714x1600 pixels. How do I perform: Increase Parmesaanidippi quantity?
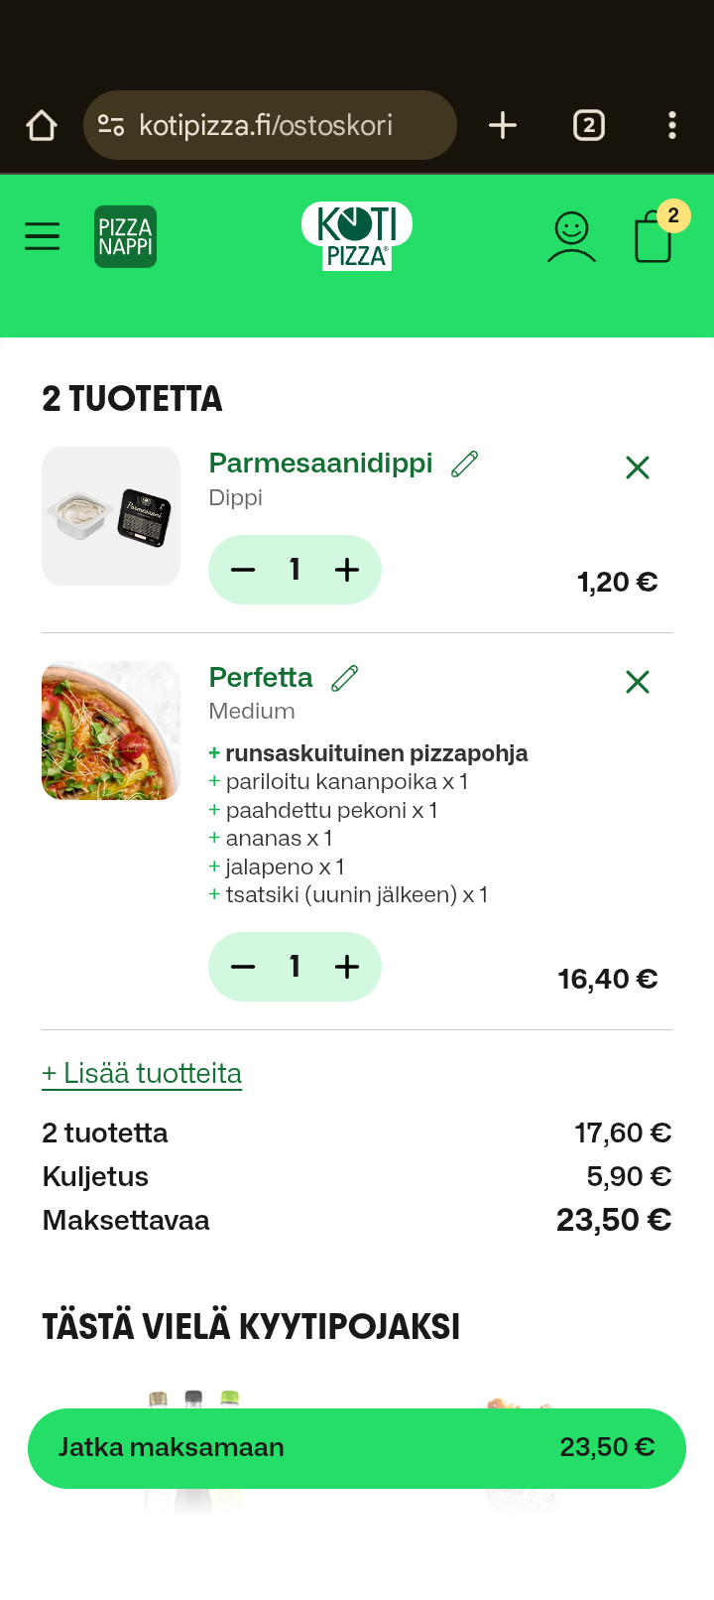click(347, 570)
